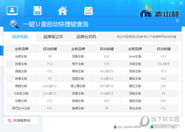The width and height of the screenshot is (185, 132).
Task: Select the 致铭主板 cell
Action: 135,71
